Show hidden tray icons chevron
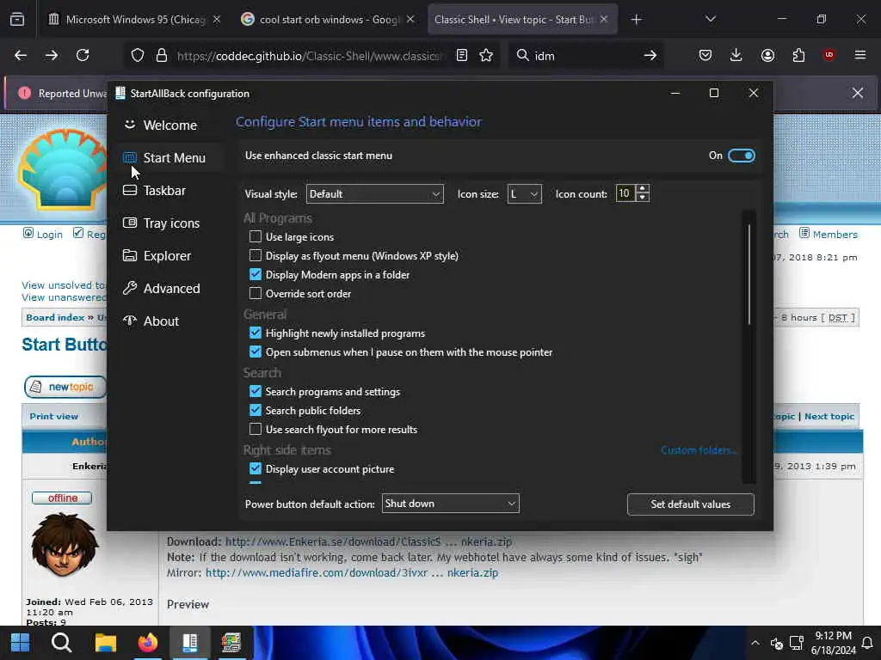The height and width of the screenshot is (660, 881). click(x=755, y=643)
